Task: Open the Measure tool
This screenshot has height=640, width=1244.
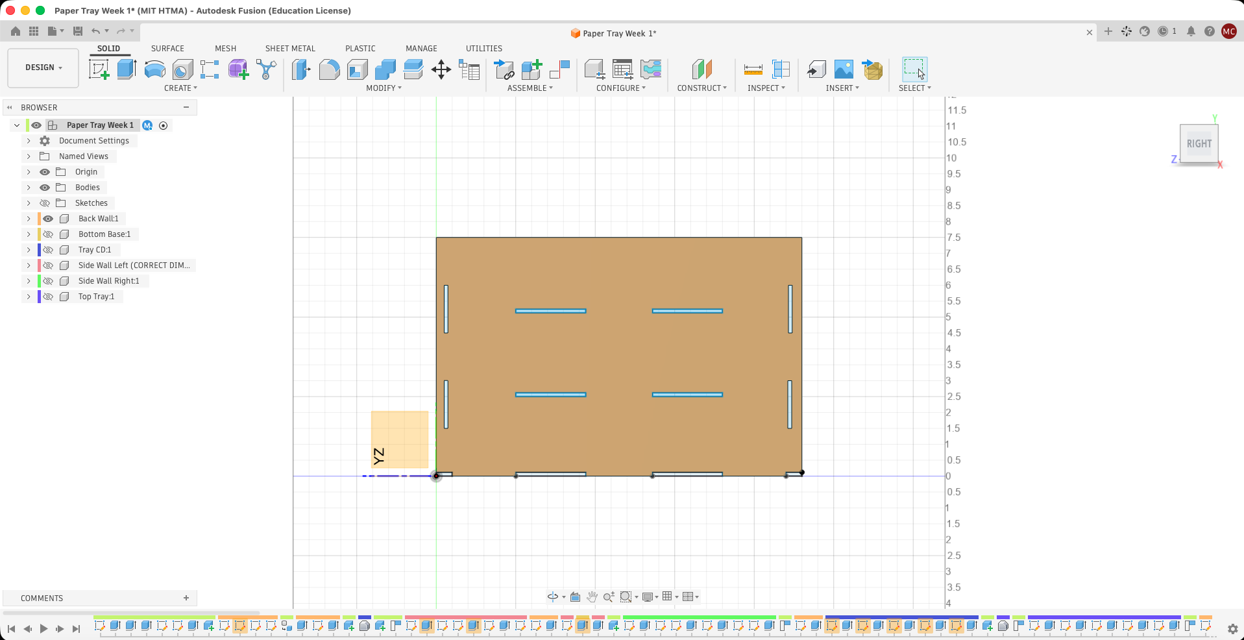Action: click(x=753, y=69)
